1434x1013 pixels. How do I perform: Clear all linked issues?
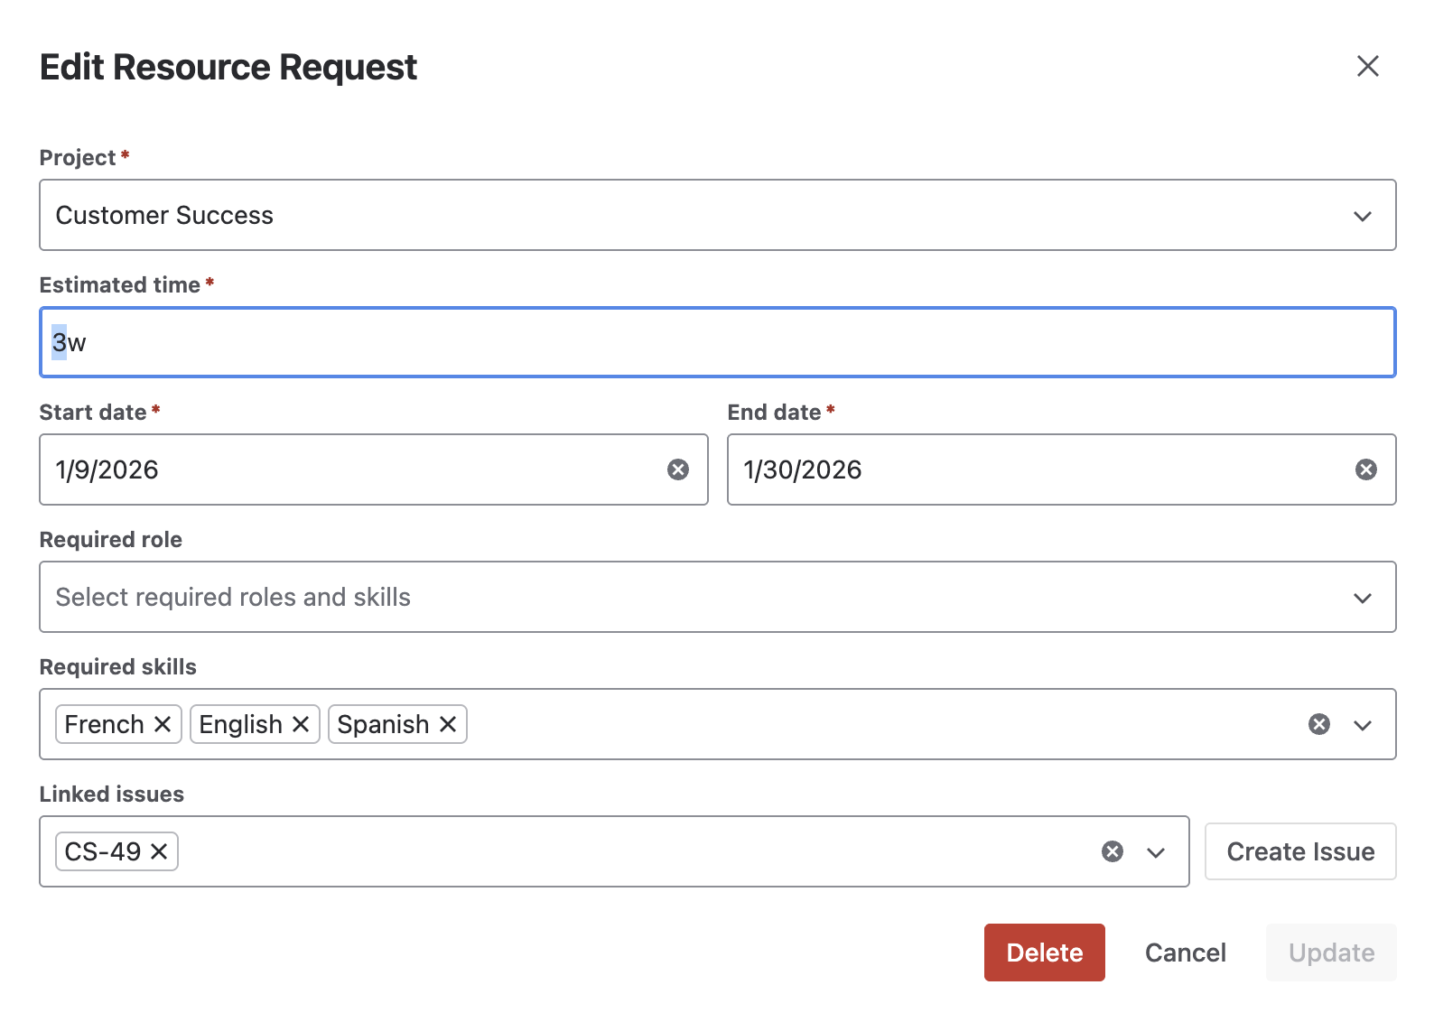click(x=1112, y=851)
